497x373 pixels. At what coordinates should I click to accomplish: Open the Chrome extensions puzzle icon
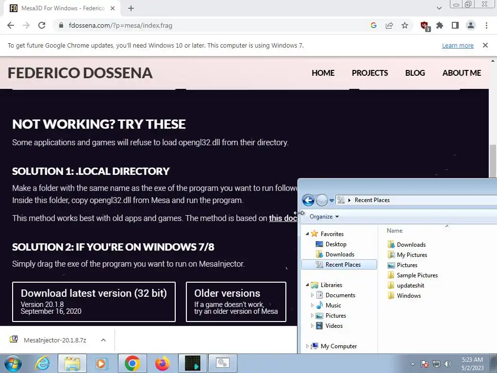440,25
